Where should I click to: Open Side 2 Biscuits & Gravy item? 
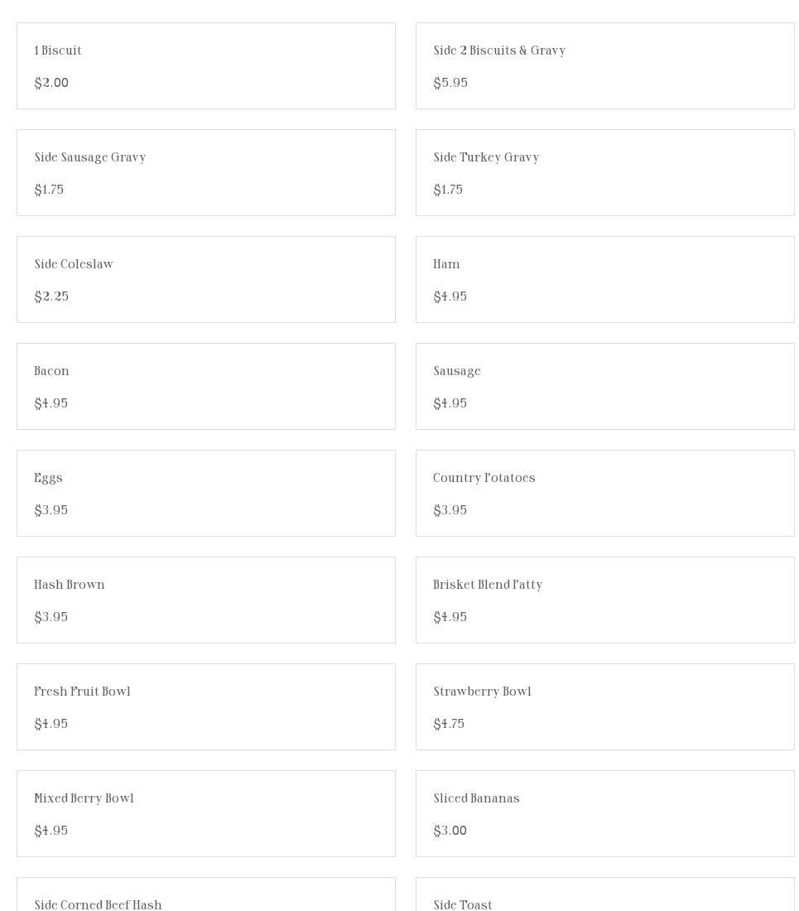coord(604,66)
